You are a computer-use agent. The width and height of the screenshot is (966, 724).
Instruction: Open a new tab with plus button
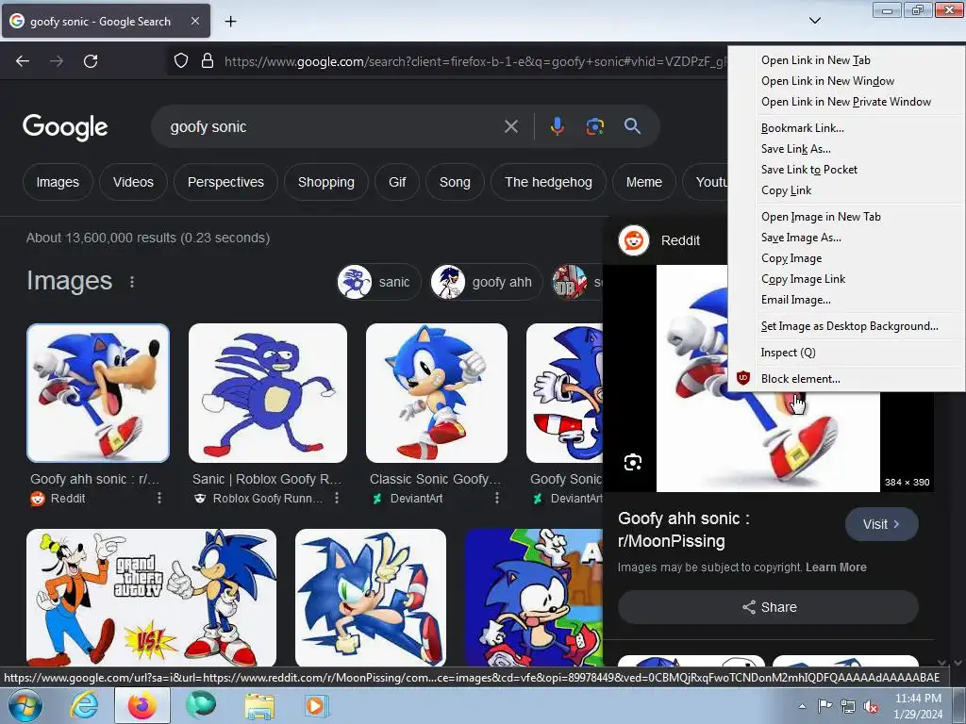pyautogui.click(x=230, y=22)
